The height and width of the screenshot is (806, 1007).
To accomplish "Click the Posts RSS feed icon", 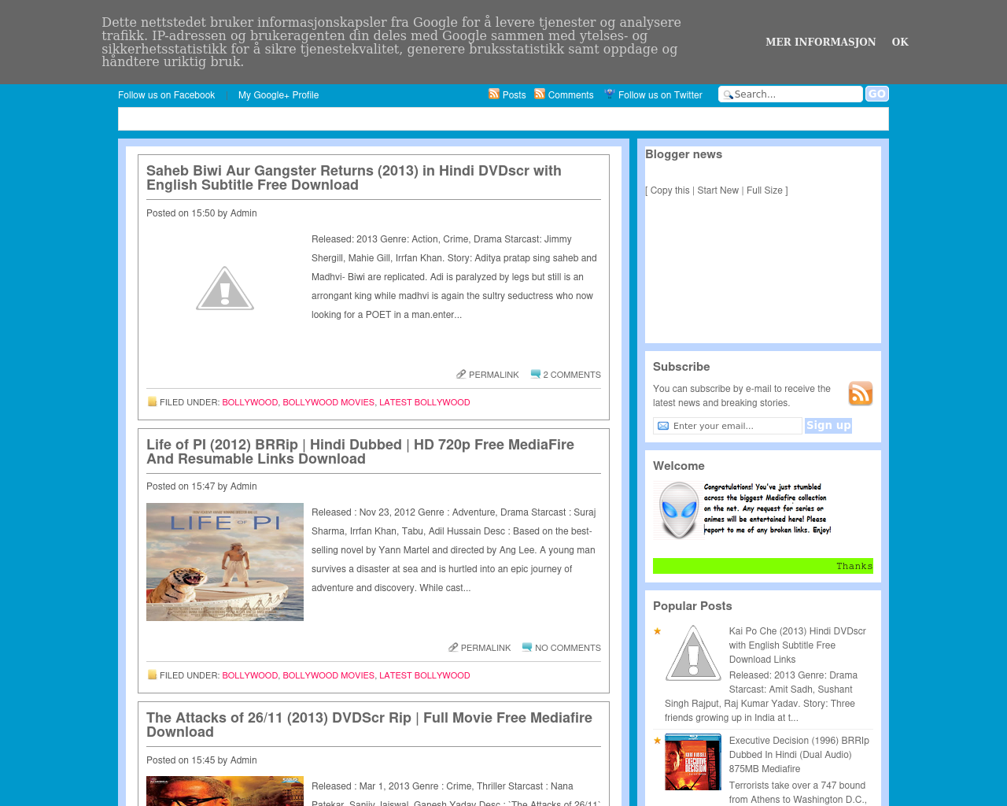I will [494, 94].
